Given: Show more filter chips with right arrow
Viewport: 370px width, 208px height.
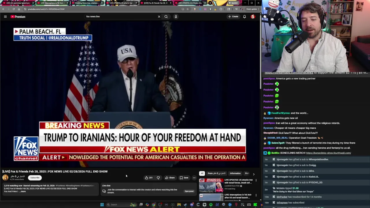Looking at the screenshot, I should click(x=254, y=174).
